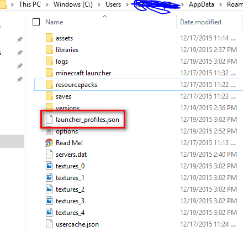
Task: Click the options text file icon
Action: coord(49,131)
